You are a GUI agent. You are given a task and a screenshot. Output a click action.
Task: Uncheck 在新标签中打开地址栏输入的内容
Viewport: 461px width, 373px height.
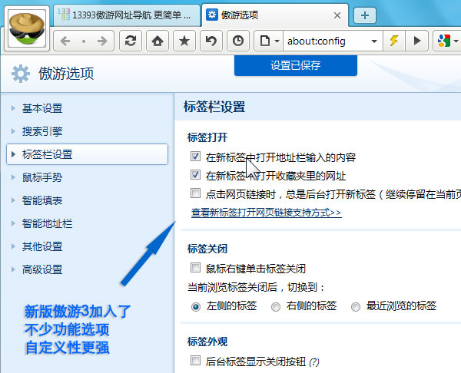(195, 157)
